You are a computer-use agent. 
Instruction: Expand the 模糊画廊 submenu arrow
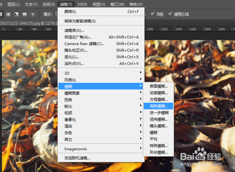coord(141,92)
